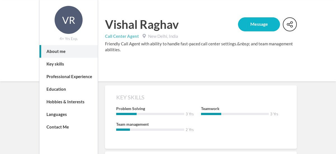
Task: Click the Problem Solving skill bar
Action: 150,114
